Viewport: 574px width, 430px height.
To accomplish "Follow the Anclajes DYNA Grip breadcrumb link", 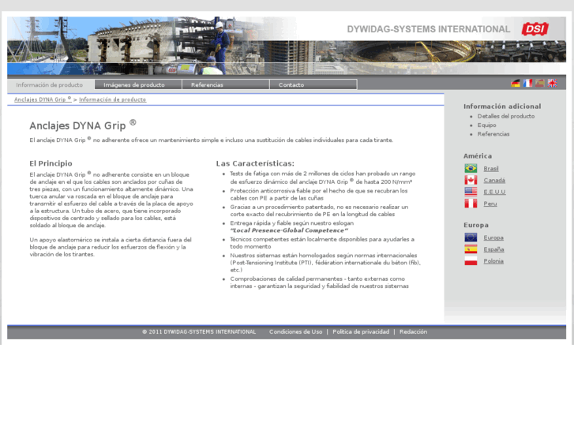I will pos(43,99).
